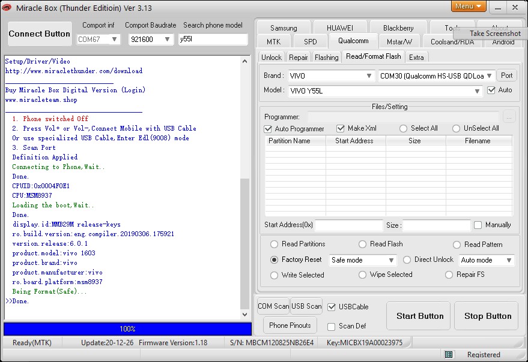Select the Wipe Selected radio button
This screenshot has width=528, height=362.
362,275
